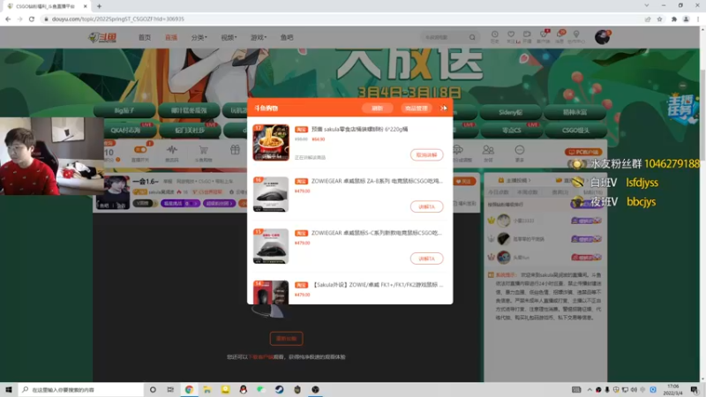Switch to 贵宾 tab

pos(560,192)
